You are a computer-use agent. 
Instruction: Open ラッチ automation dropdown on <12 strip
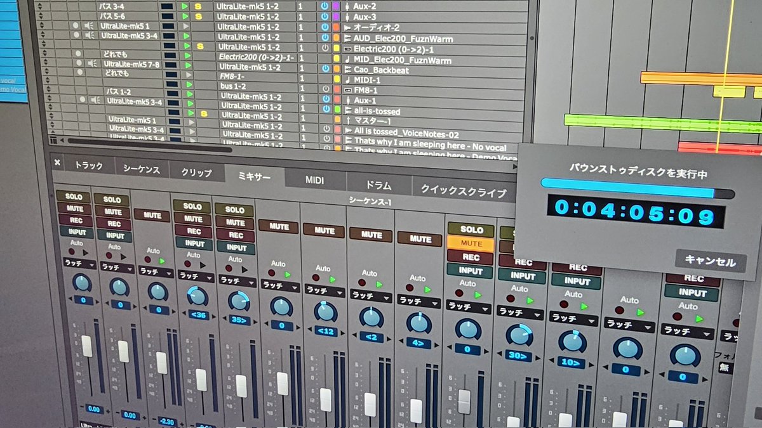click(324, 290)
